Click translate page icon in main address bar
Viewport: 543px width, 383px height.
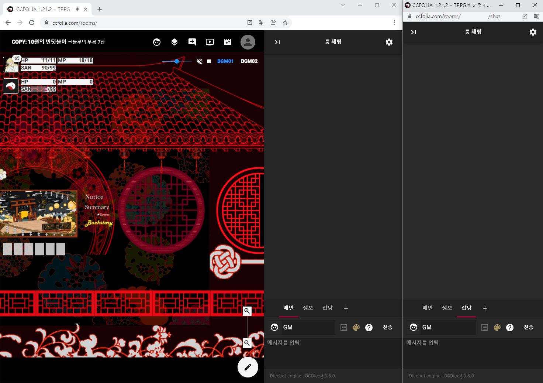[x=262, y=23]
